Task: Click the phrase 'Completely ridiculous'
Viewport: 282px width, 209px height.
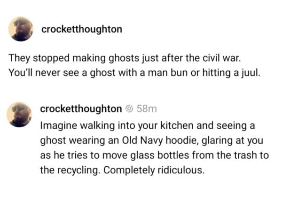Action: tap(154, 170)
